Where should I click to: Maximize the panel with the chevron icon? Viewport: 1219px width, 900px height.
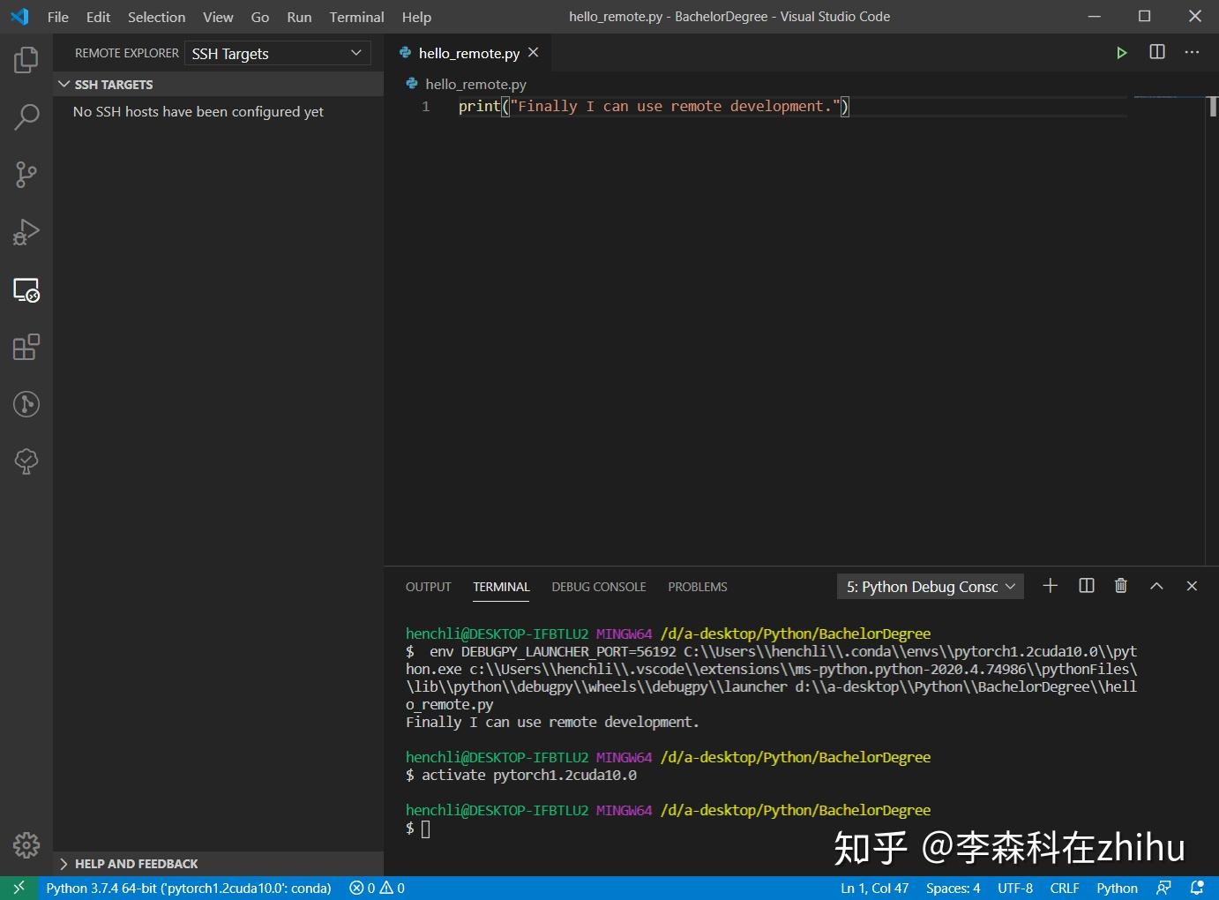click(x=1156, y=585)
